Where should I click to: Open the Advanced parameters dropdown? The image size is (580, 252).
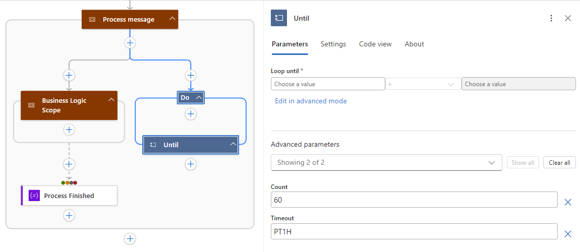[386, 162]
